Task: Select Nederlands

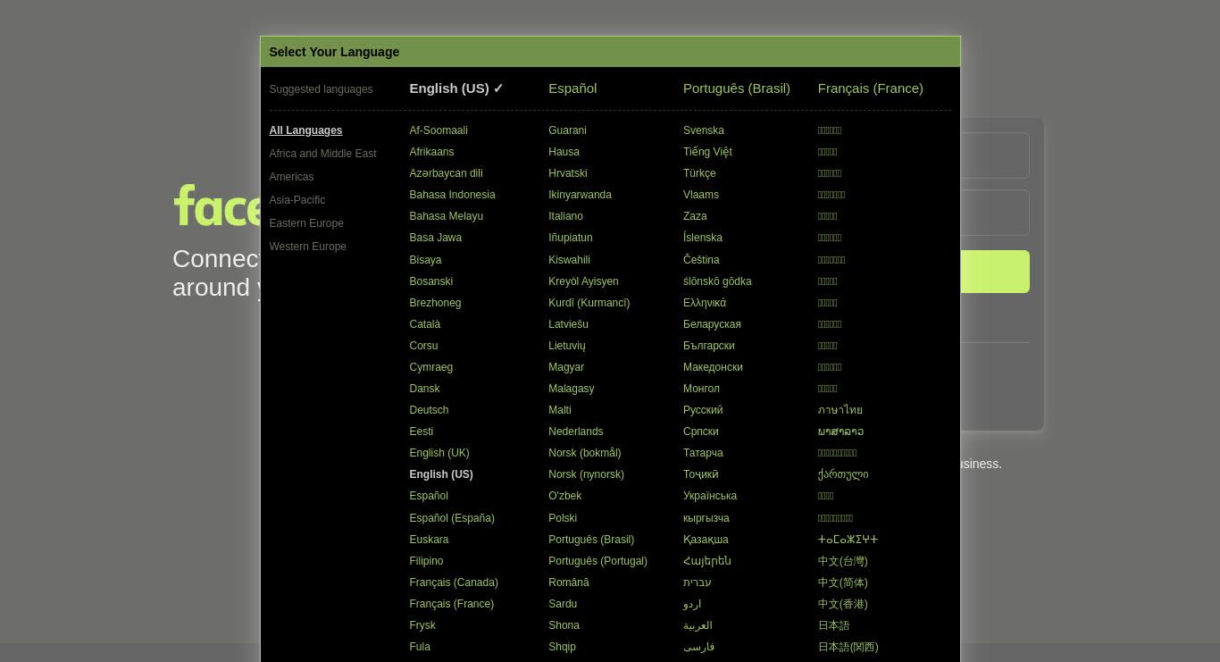Action: pos(575,432)
